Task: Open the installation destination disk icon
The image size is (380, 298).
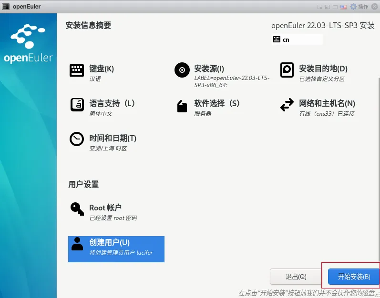Action: pos(287,70)
